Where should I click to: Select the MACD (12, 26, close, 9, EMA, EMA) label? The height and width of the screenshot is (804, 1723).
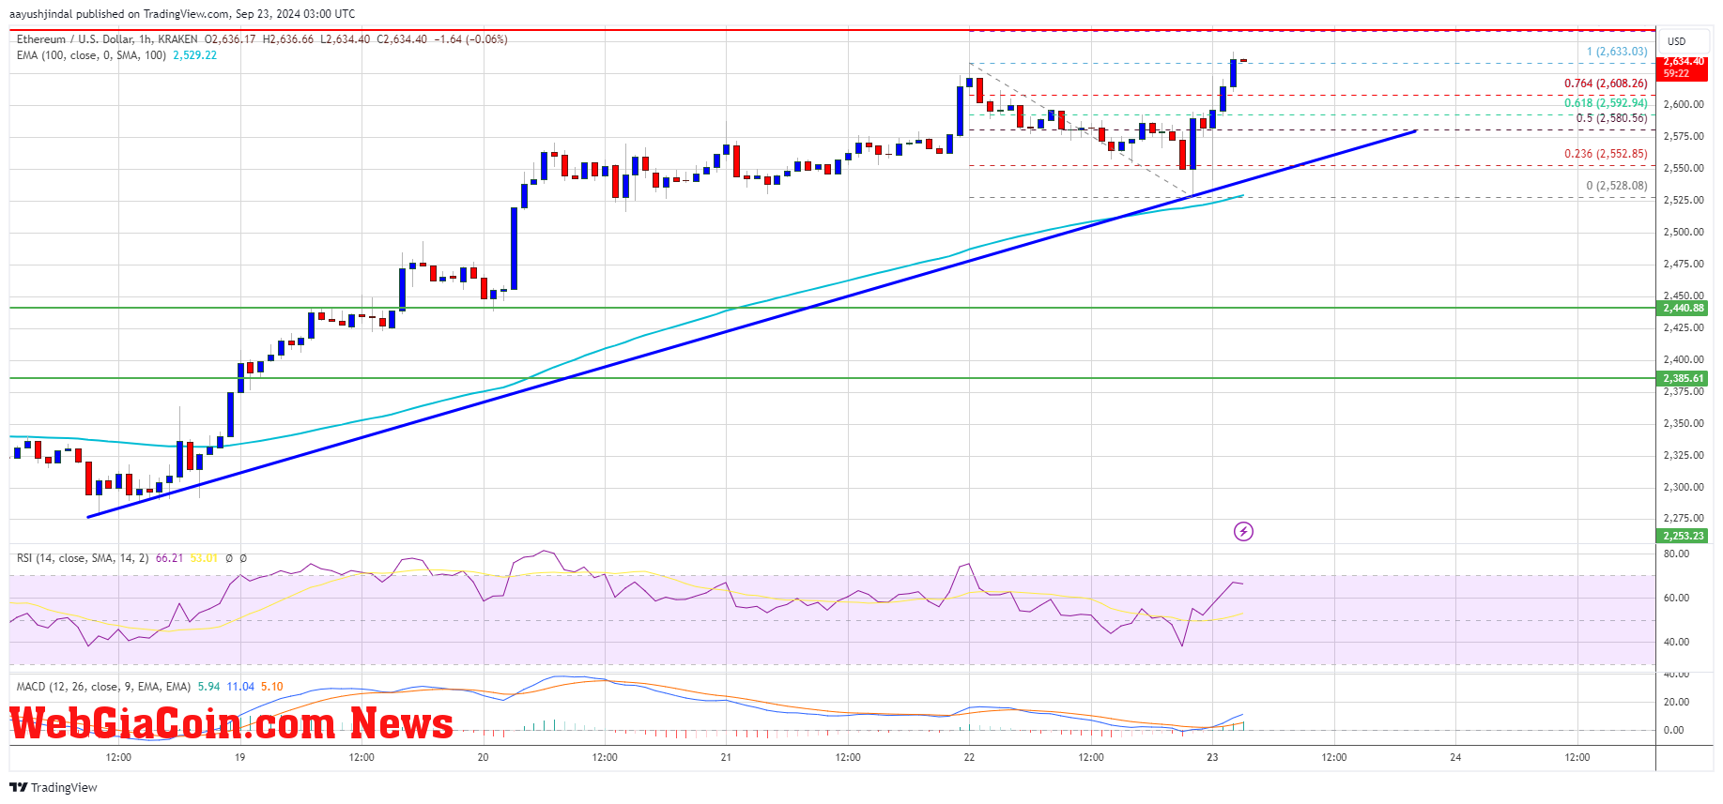point(103,687)
